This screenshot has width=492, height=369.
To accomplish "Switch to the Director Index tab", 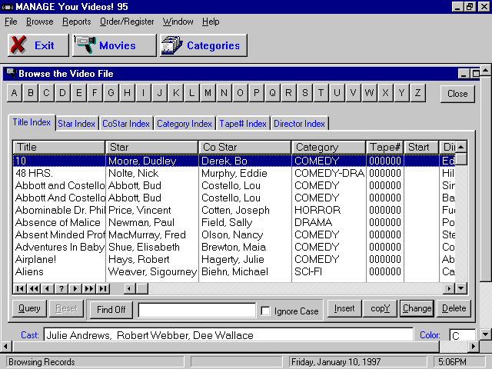I will click(299, 124).
